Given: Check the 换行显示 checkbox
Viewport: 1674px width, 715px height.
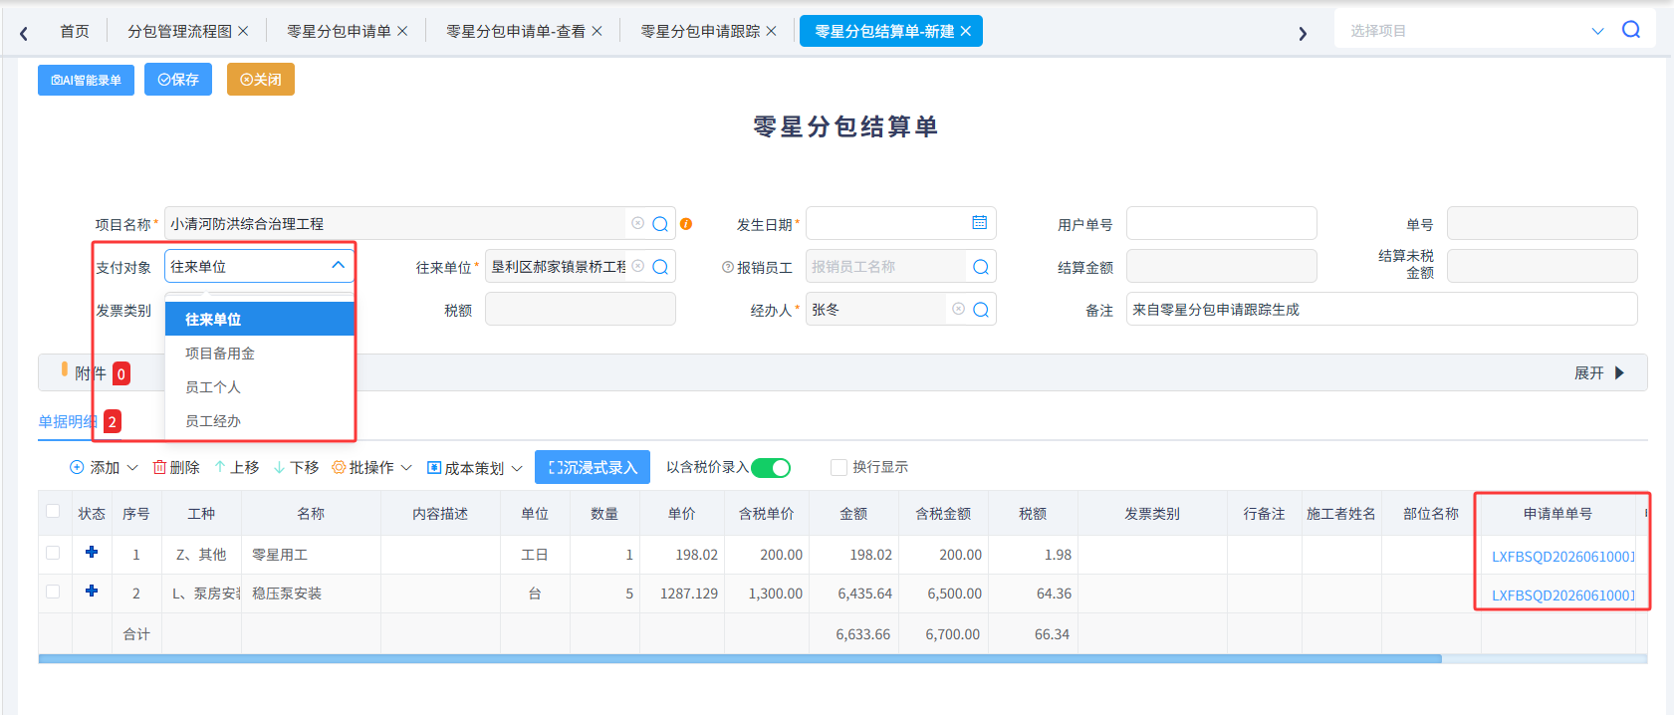Looking at the screenshot, I should tap(838, 467).
